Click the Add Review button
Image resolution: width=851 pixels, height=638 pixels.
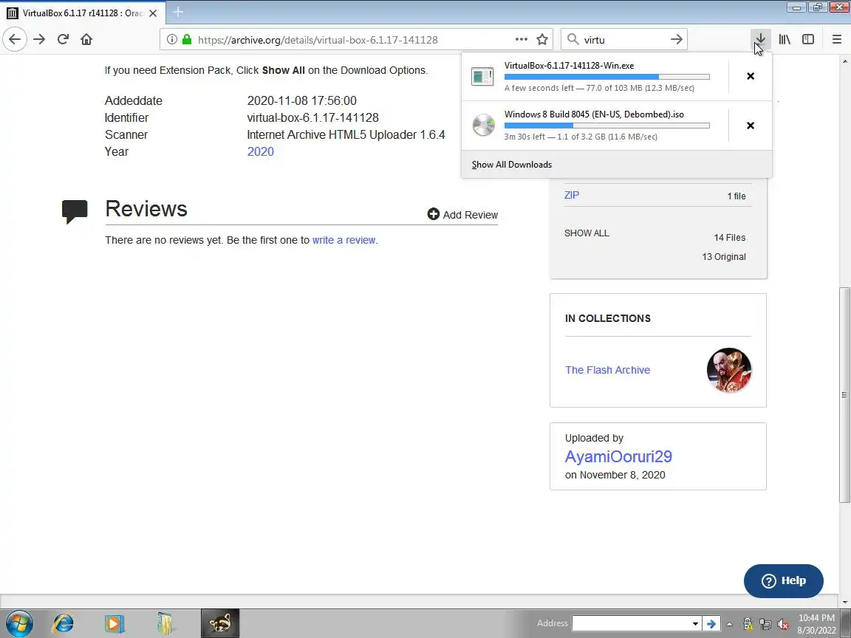[462, 215]
